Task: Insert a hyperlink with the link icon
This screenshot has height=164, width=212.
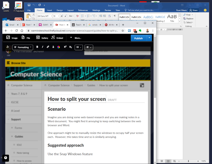Action: (48, 47)
